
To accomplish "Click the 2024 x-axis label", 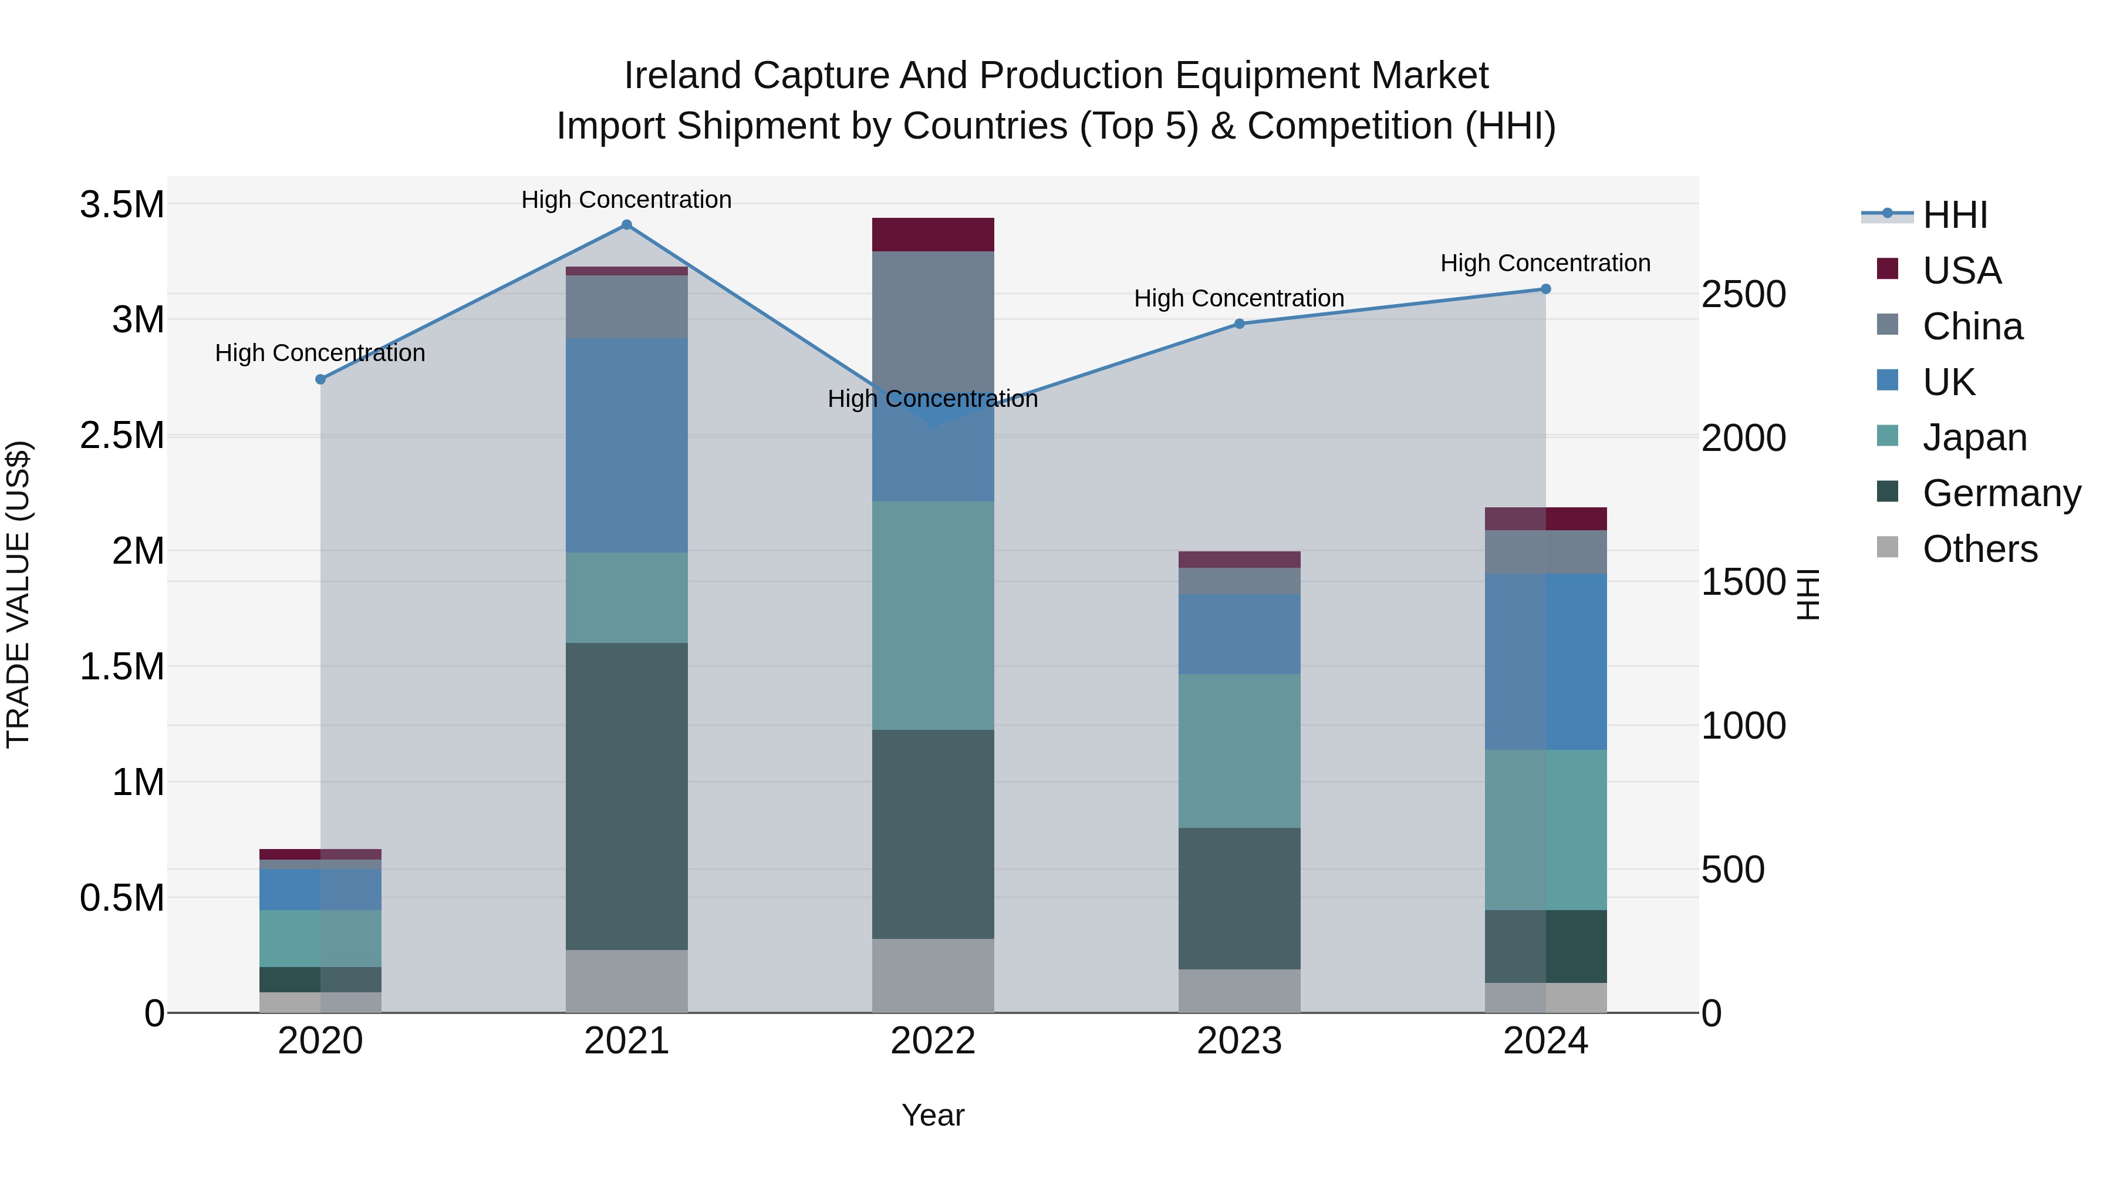I will [1545, 1040].
